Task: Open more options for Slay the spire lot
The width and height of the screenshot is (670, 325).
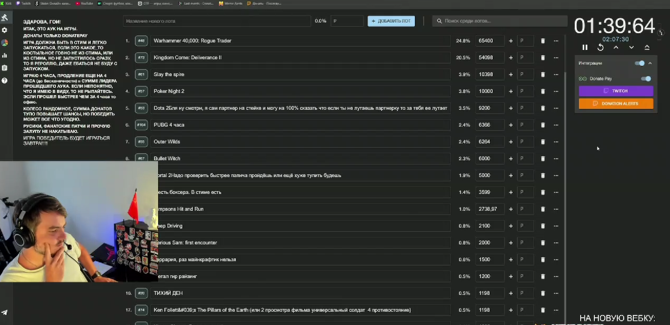Action: [556, 74]
